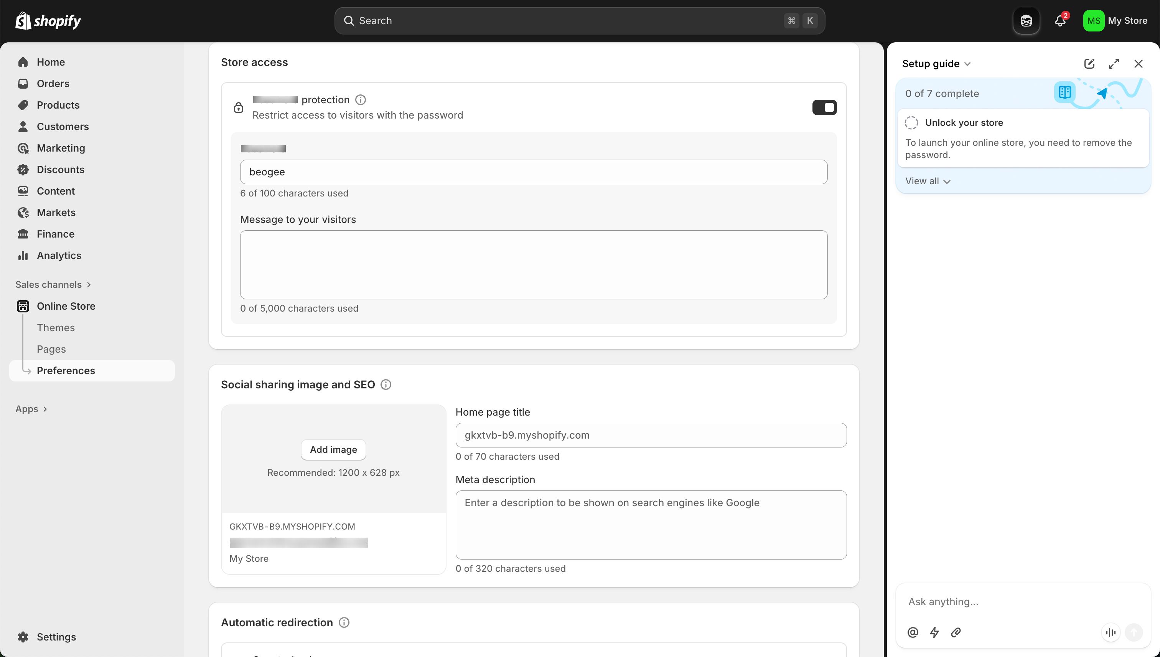1160x657 pixels.
Task: Switch to Pages in the sidebar
Action: pos(51,349)
